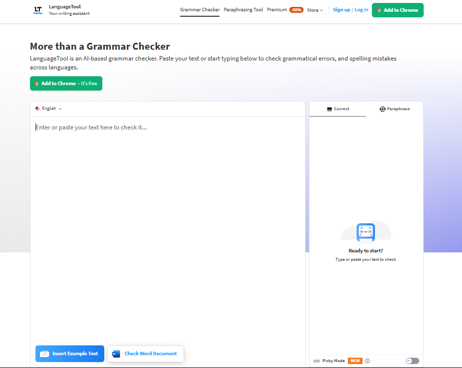
Task: Click the Picky Mode info icon
Action: [368, 361]
